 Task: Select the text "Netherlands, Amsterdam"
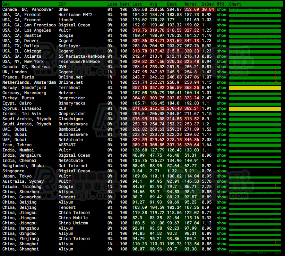pos(29,82)
